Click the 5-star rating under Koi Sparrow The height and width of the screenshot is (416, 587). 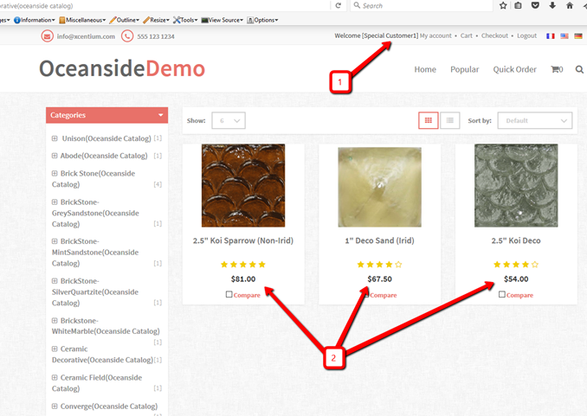point(243,265)
